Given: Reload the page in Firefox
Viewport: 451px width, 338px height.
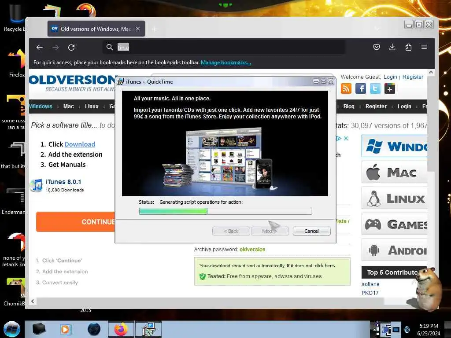Looking at the screenshot, I should [71, 48].
